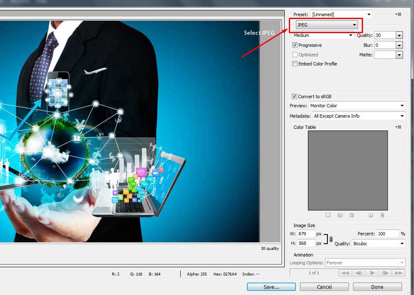Image resolution: width=414 pixels, height=295 pixels.
Task: Click the previous frame animation button
Action: [358, 273]
